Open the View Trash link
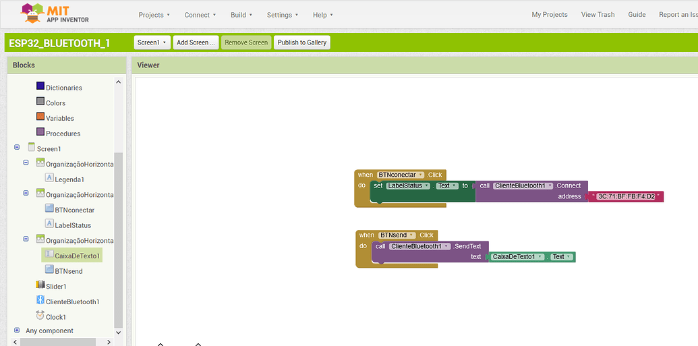 coord(598,15)
